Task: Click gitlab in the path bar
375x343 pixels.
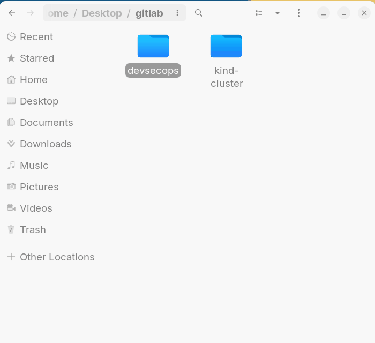Action: pos(149,13)
